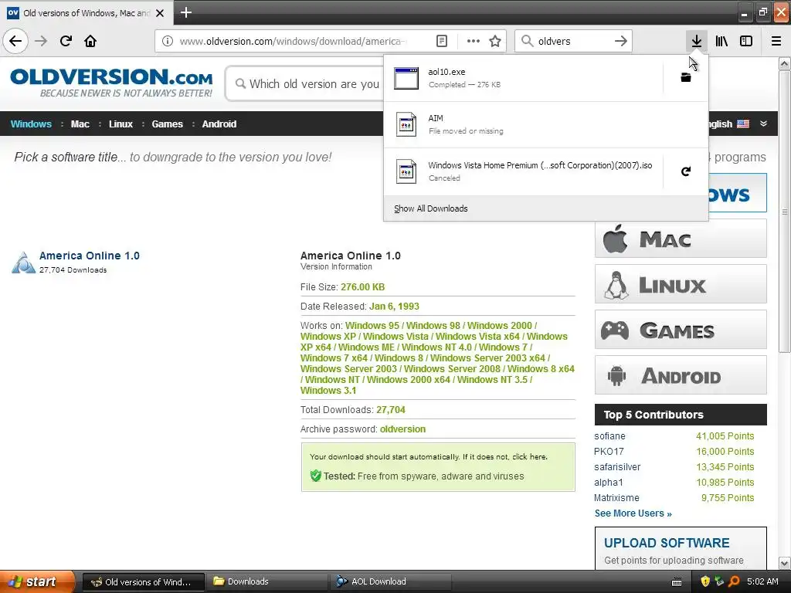Go back with the browser back arrow
This screenshot has height=593, width=791.
(15, 41)
